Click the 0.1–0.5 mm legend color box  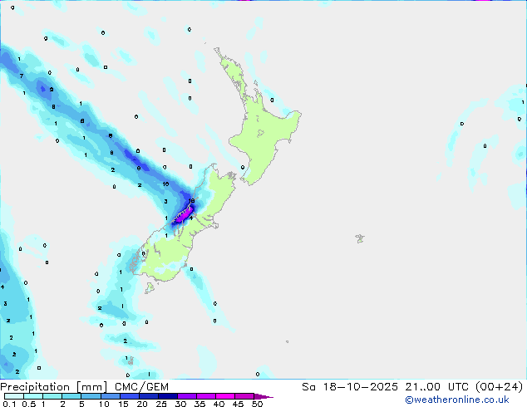pos(14,396)
